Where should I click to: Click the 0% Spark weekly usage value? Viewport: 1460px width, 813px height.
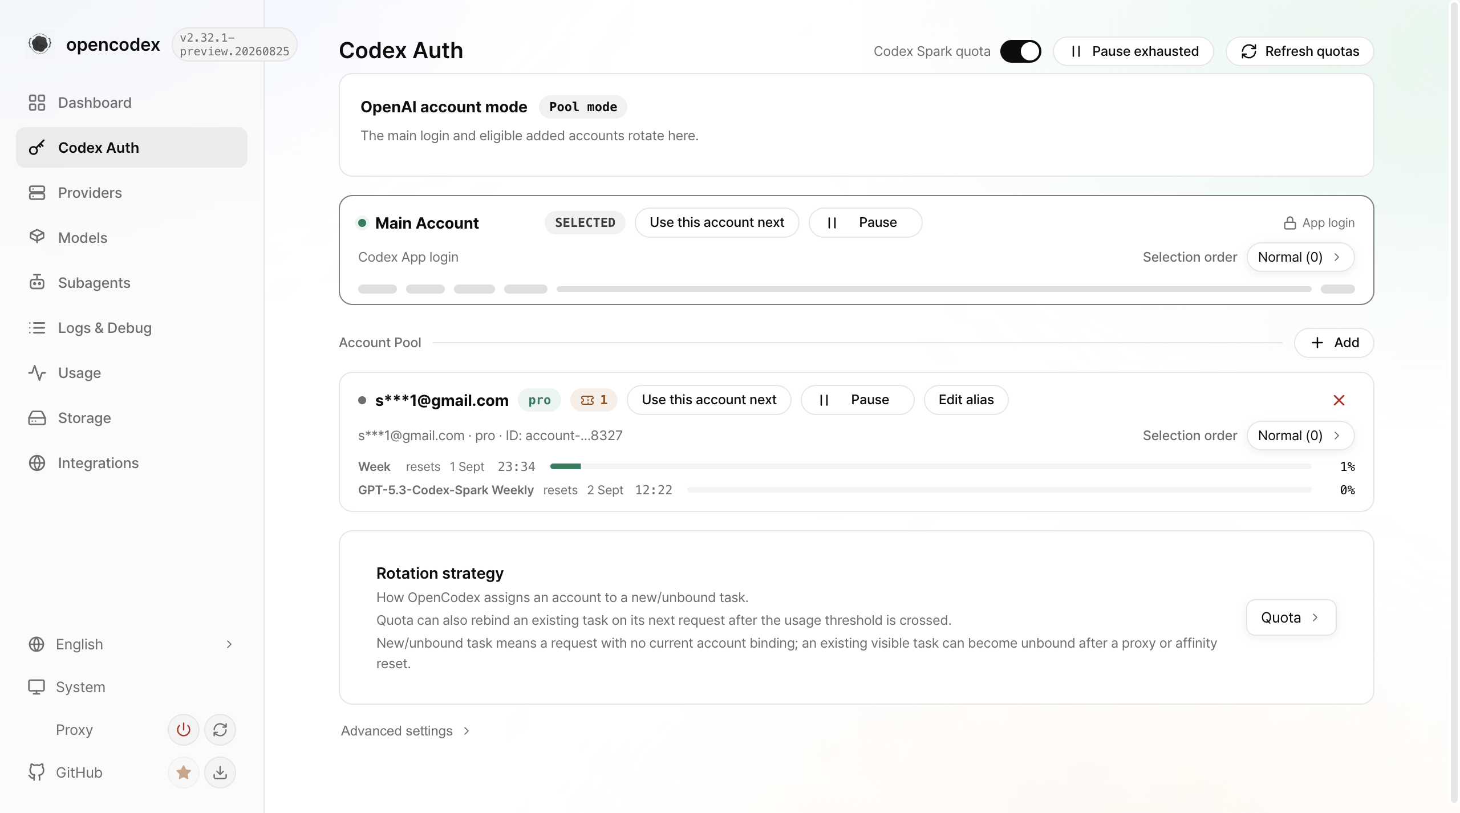[x=1348, y=490]
